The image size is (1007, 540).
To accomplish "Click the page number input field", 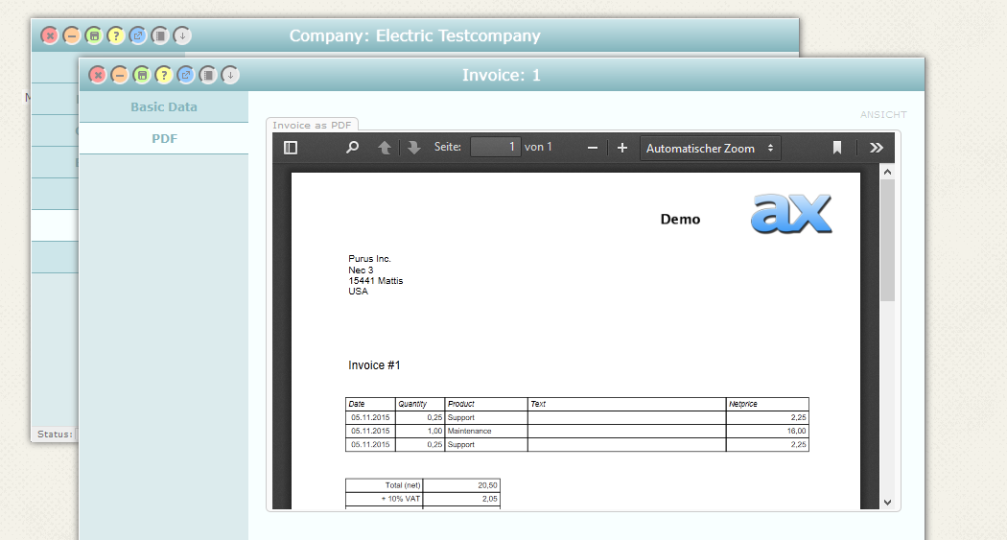I will tap(495, 147).
